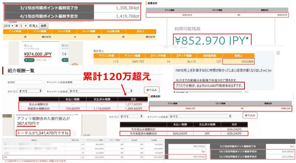Open カテゴリ dropdown above 今月見込み報酬合計 table
This screenshot has height=163, width=296.
tap(131, 116)
